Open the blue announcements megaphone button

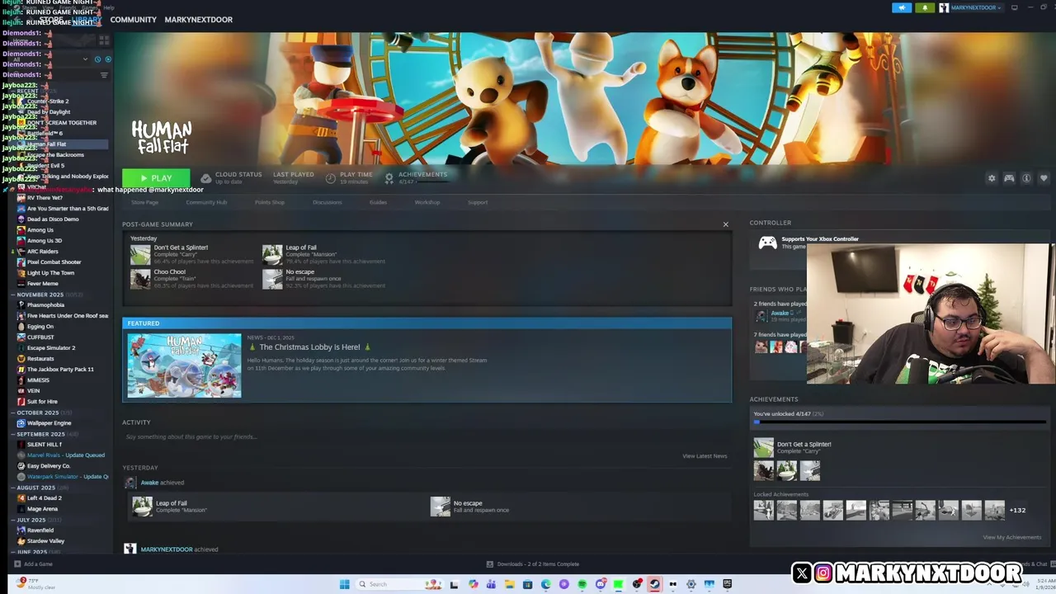(902, 7)
